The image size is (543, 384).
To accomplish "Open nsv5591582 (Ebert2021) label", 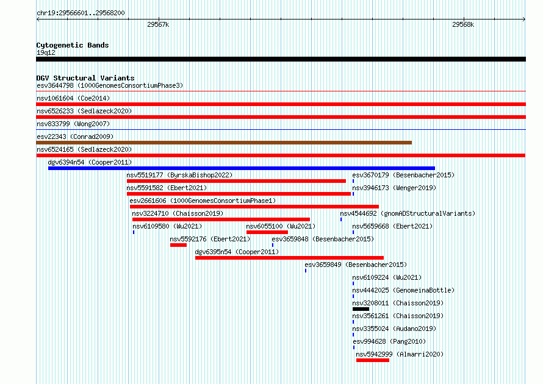I will click(167, 188).
